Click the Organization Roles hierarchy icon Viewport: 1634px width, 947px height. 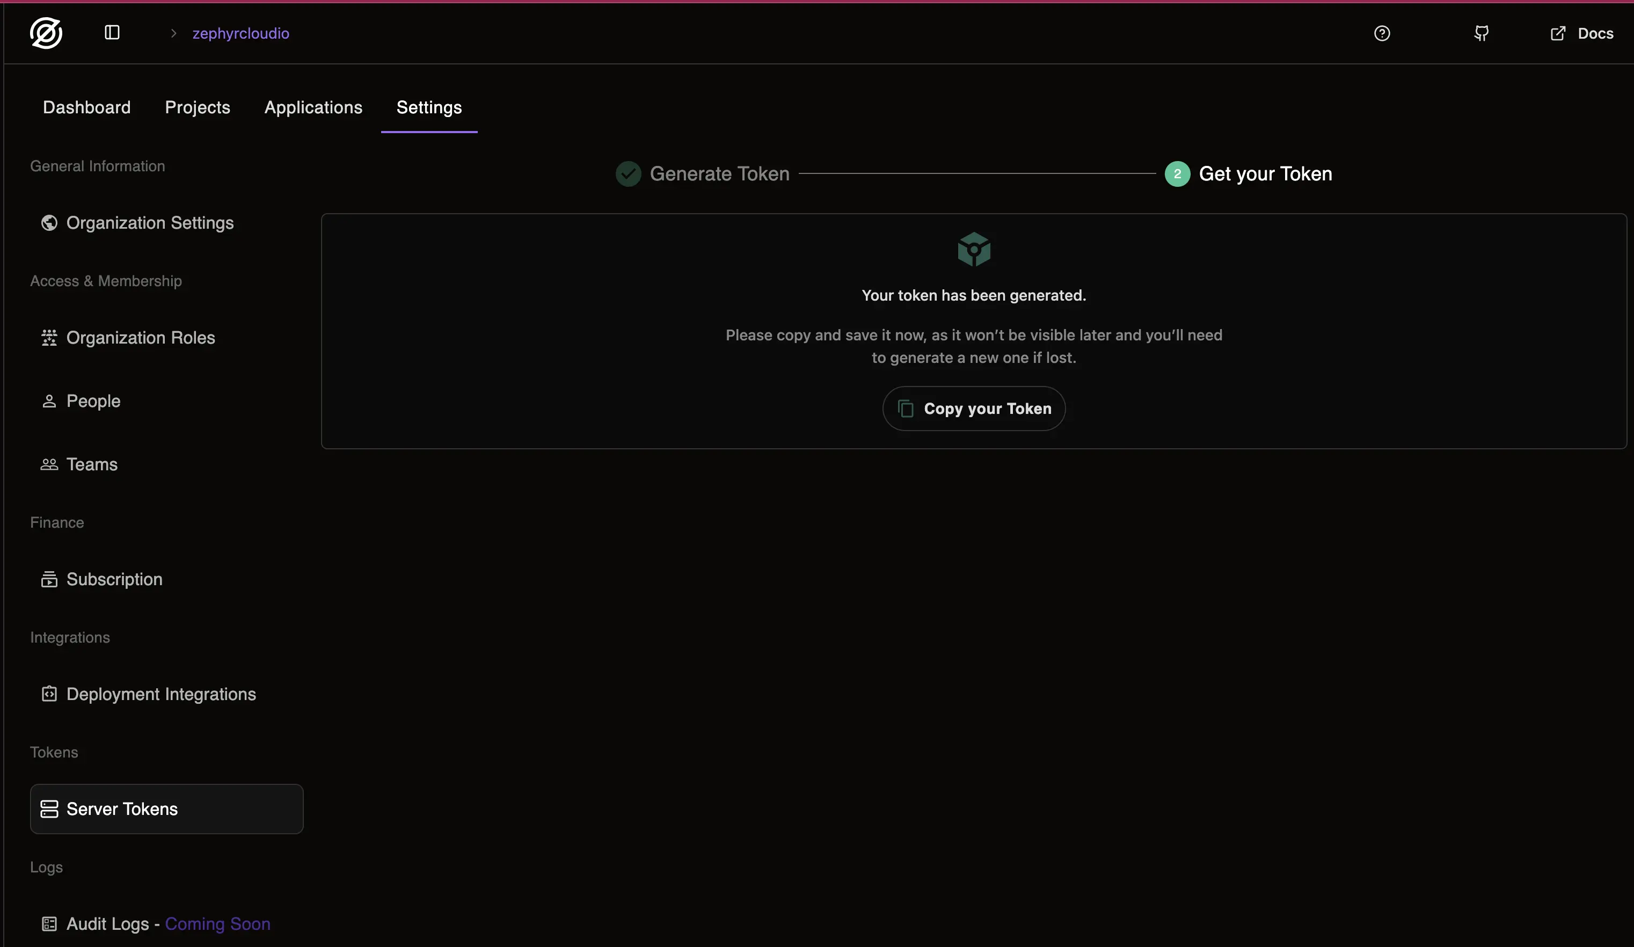[x=49, y=338]
